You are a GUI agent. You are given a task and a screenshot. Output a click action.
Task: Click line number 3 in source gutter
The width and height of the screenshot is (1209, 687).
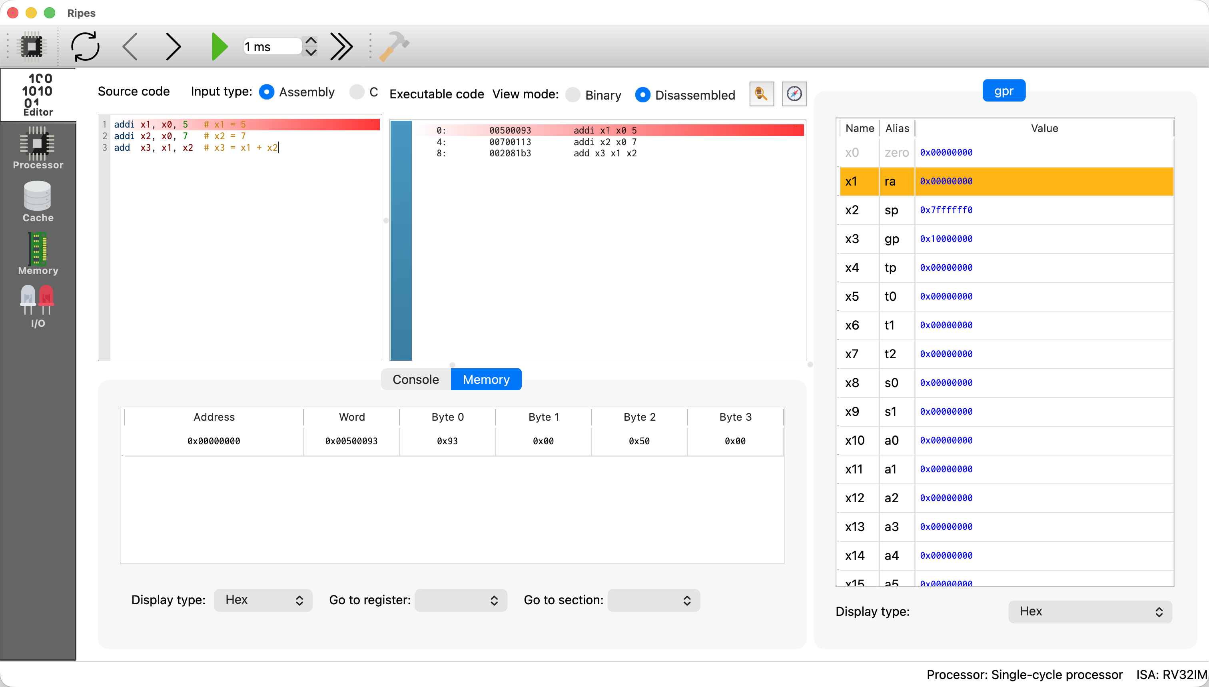click(x=105, y=148)
